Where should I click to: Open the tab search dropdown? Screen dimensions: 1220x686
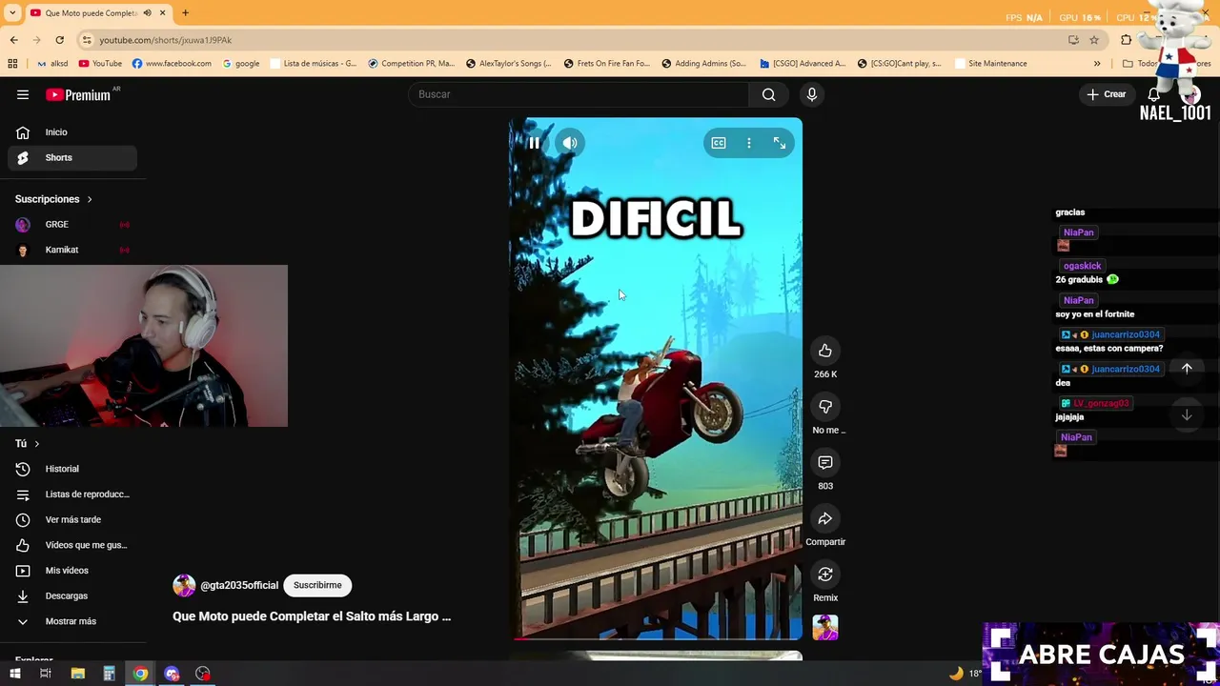[x=12, y=12]
